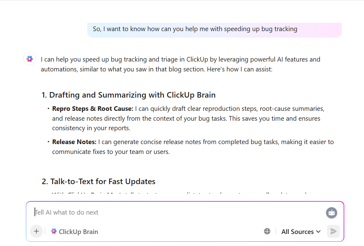The height and width of the screenshot is (246, 364).
Task: Choose All Sources from the sources menu
Action: point(297,232)
